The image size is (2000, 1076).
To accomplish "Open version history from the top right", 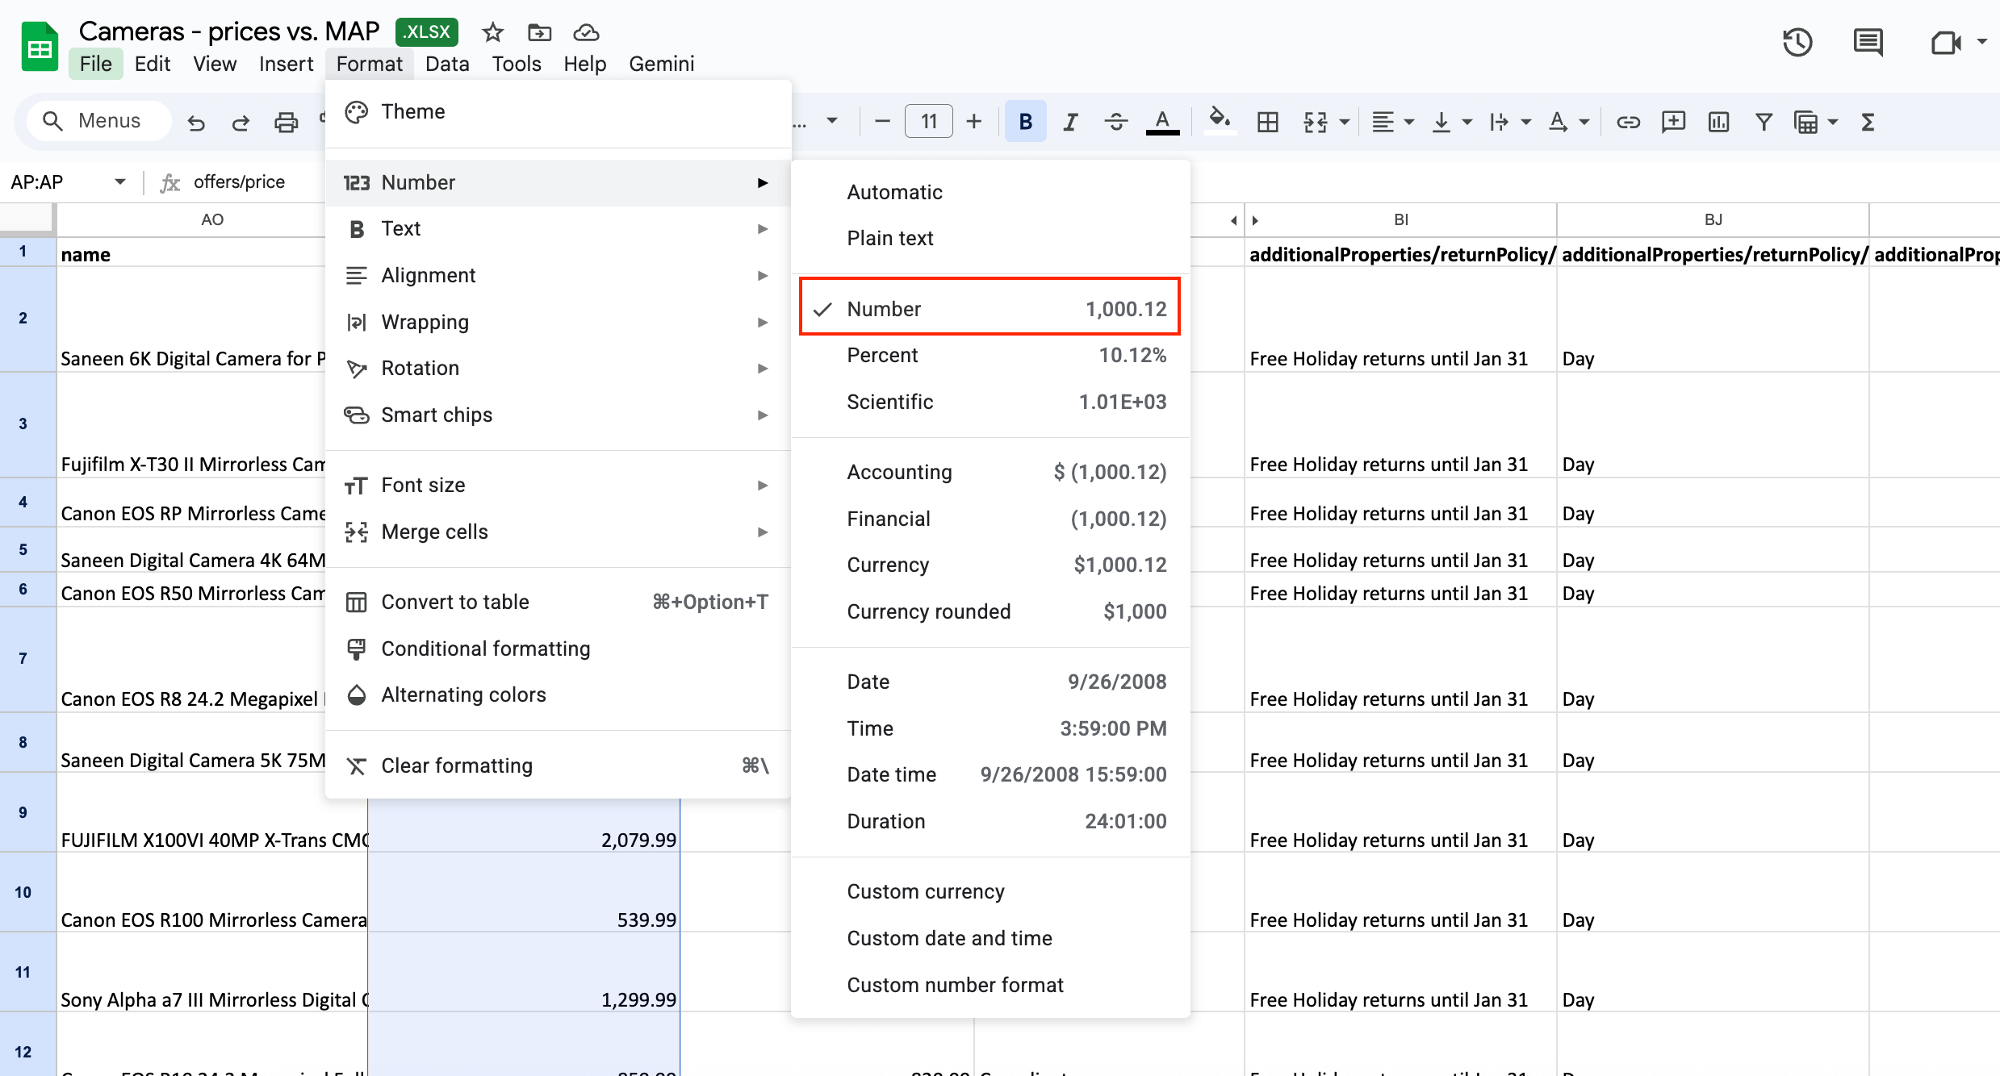I will [x=1797, y=42].
